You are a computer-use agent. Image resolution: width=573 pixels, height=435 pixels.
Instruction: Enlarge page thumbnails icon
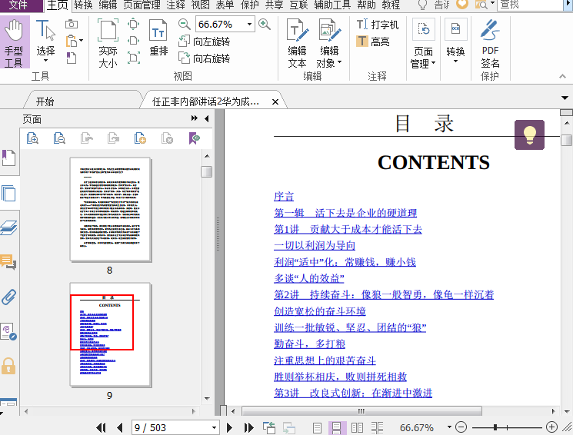pyautogui.click(x=32, y=138)
